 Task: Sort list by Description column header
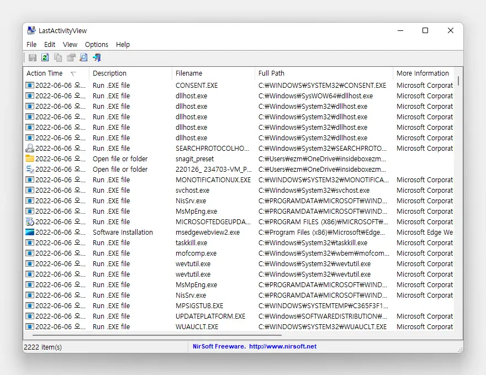click(x=109, y=73)
